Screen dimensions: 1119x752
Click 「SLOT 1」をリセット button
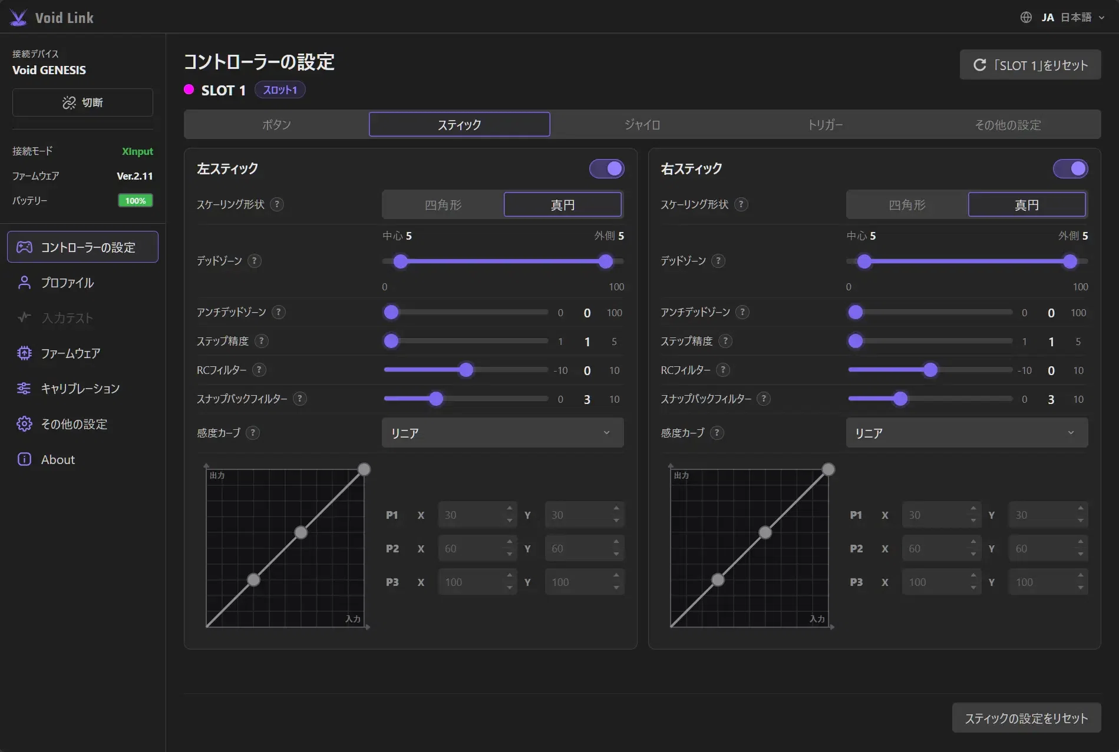point(1030,65)
